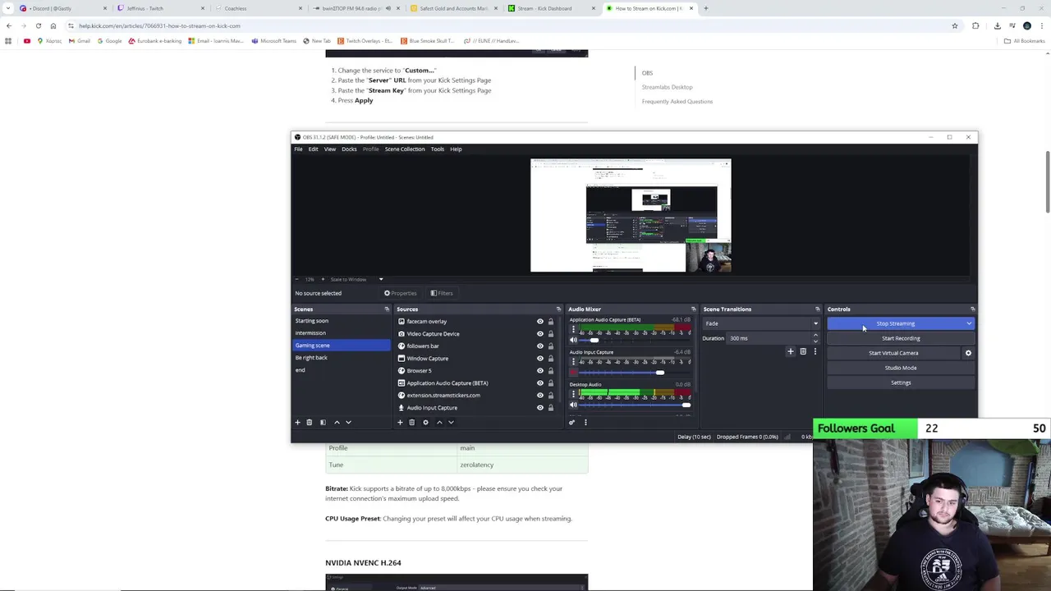
Task: Bookmark this page with star icon
Action: pos(954,25)
